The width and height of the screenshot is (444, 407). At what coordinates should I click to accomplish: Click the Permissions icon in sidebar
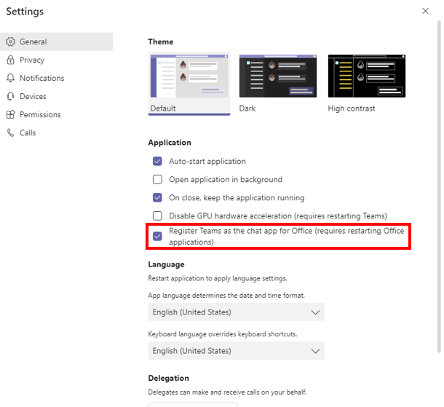(10, 114)
